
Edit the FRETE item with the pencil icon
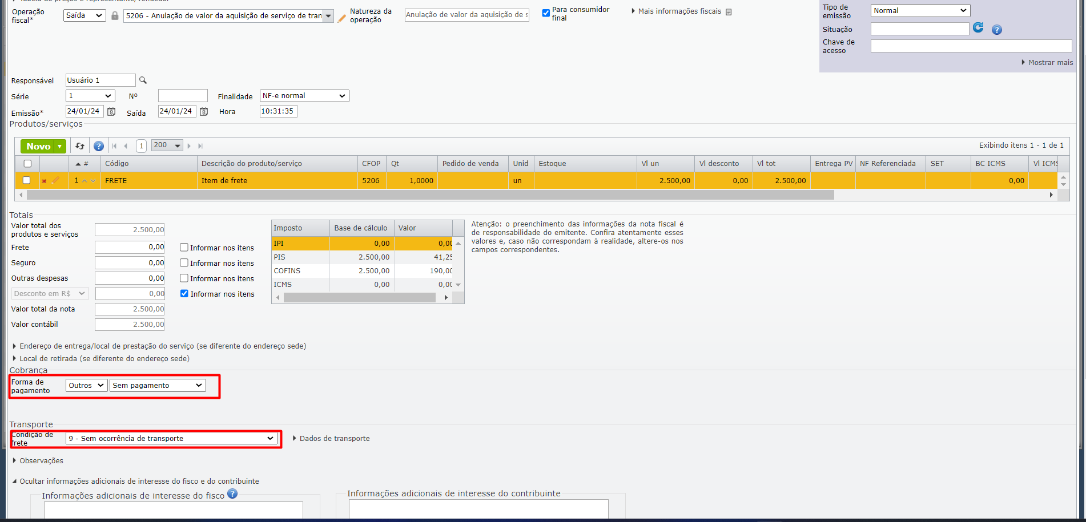(x=55, y=180)
